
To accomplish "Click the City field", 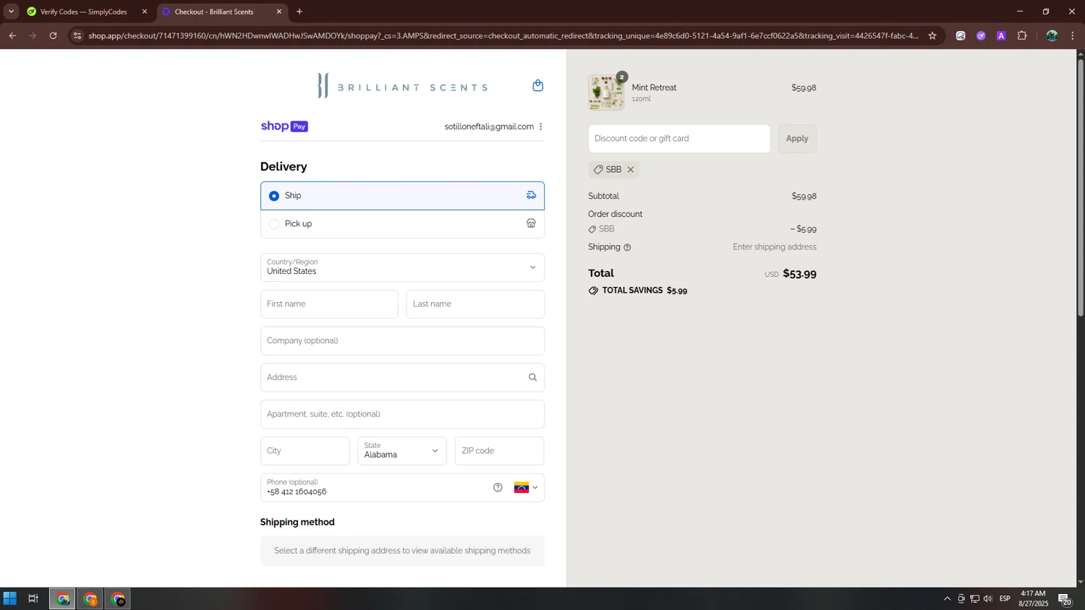I will [x=305, y=451].
